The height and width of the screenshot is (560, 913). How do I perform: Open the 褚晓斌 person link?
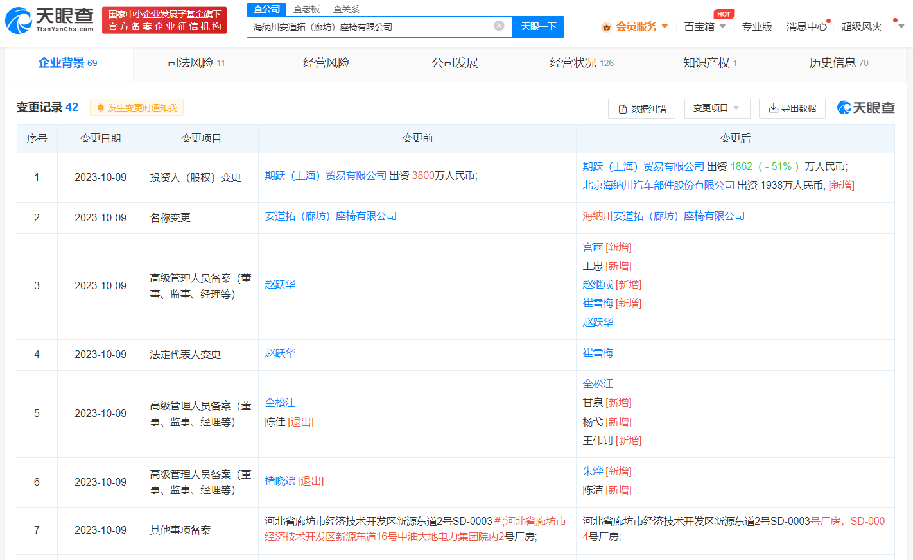[280, 481]
